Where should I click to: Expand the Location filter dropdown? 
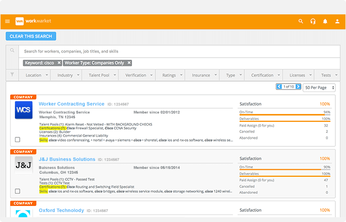pos(35,75)
